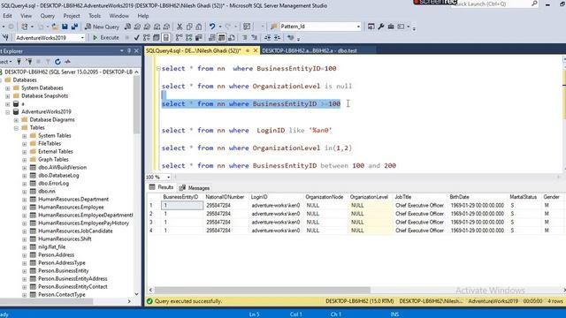Screen dimensions: 566x318
Task: Open the Edit menu
Action: pos(7,16)
